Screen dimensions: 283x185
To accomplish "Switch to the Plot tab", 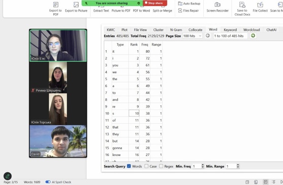I will point(124,30).
